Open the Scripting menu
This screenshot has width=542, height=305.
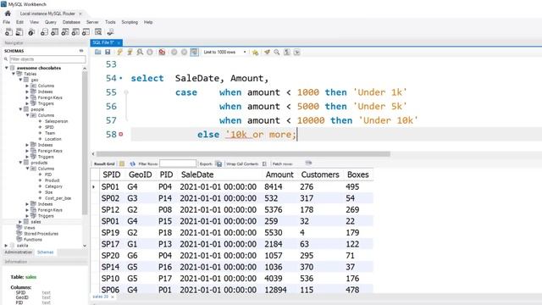[x=130, y=22]
